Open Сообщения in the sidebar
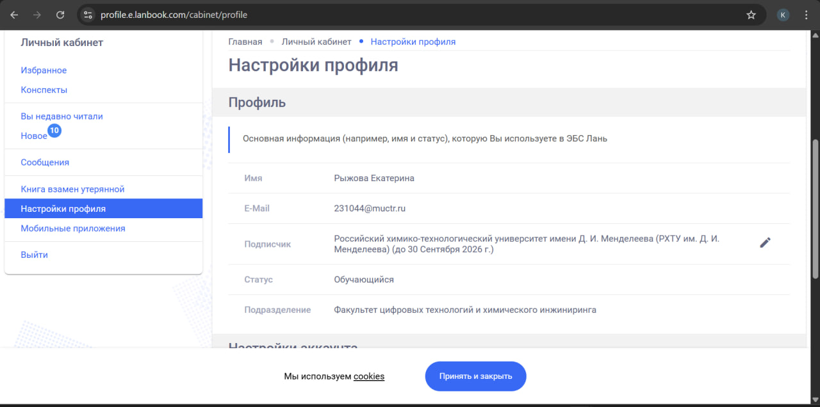This screenshot has height=407, width=820. tap(45, 162)
